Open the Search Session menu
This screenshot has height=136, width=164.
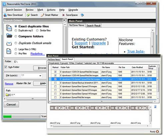(x=14, y=10)
